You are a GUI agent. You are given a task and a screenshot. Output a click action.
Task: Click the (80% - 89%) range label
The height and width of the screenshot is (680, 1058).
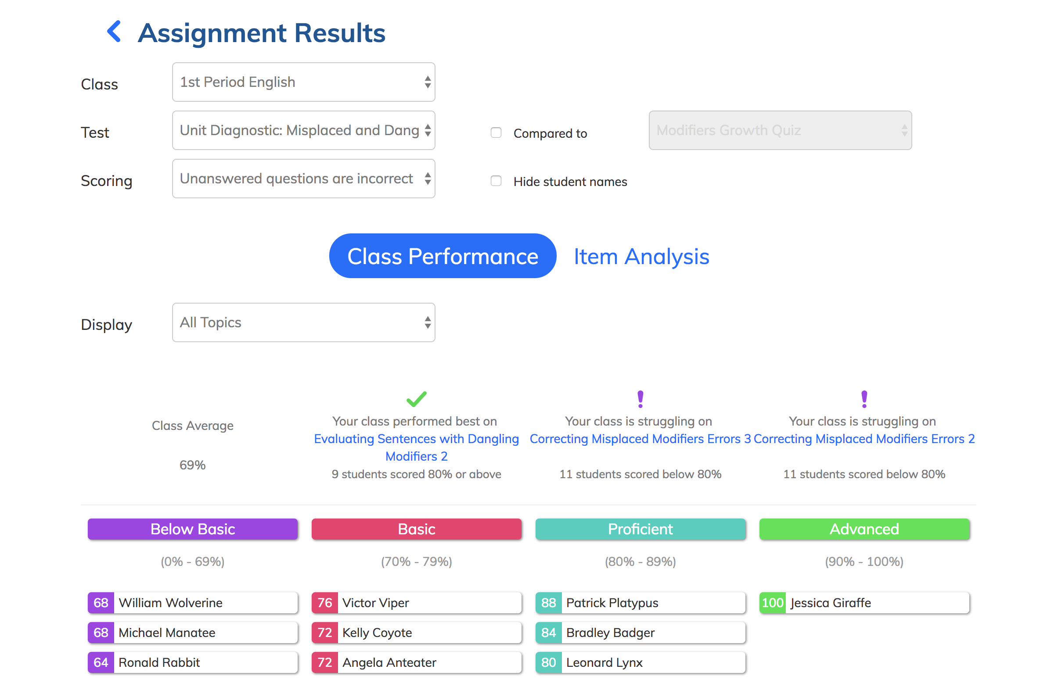[x=640, y=562]
